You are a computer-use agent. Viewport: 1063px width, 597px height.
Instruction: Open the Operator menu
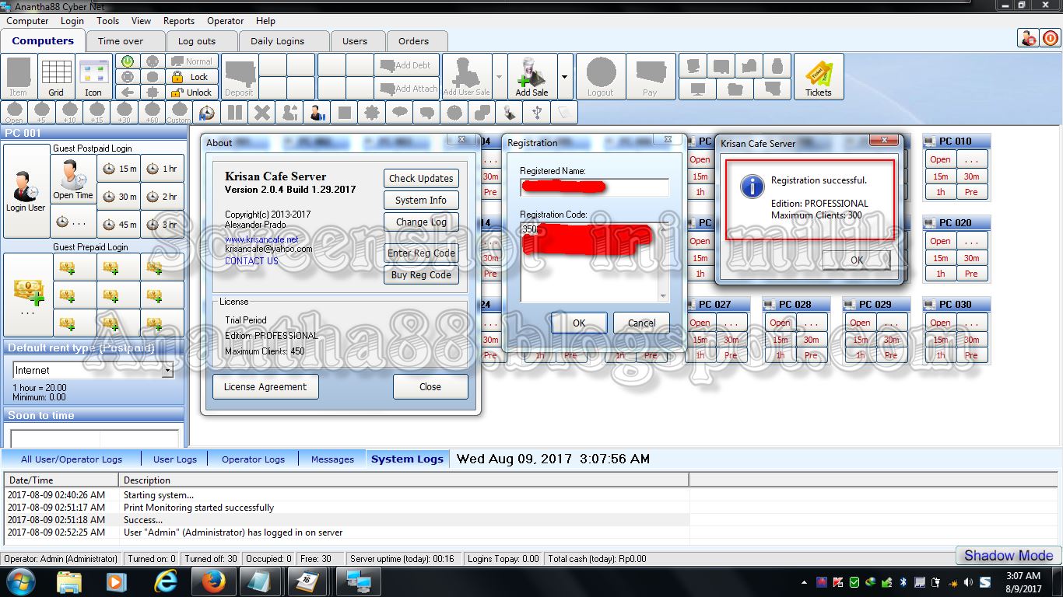pyautogui.click(x=226, y=21)
